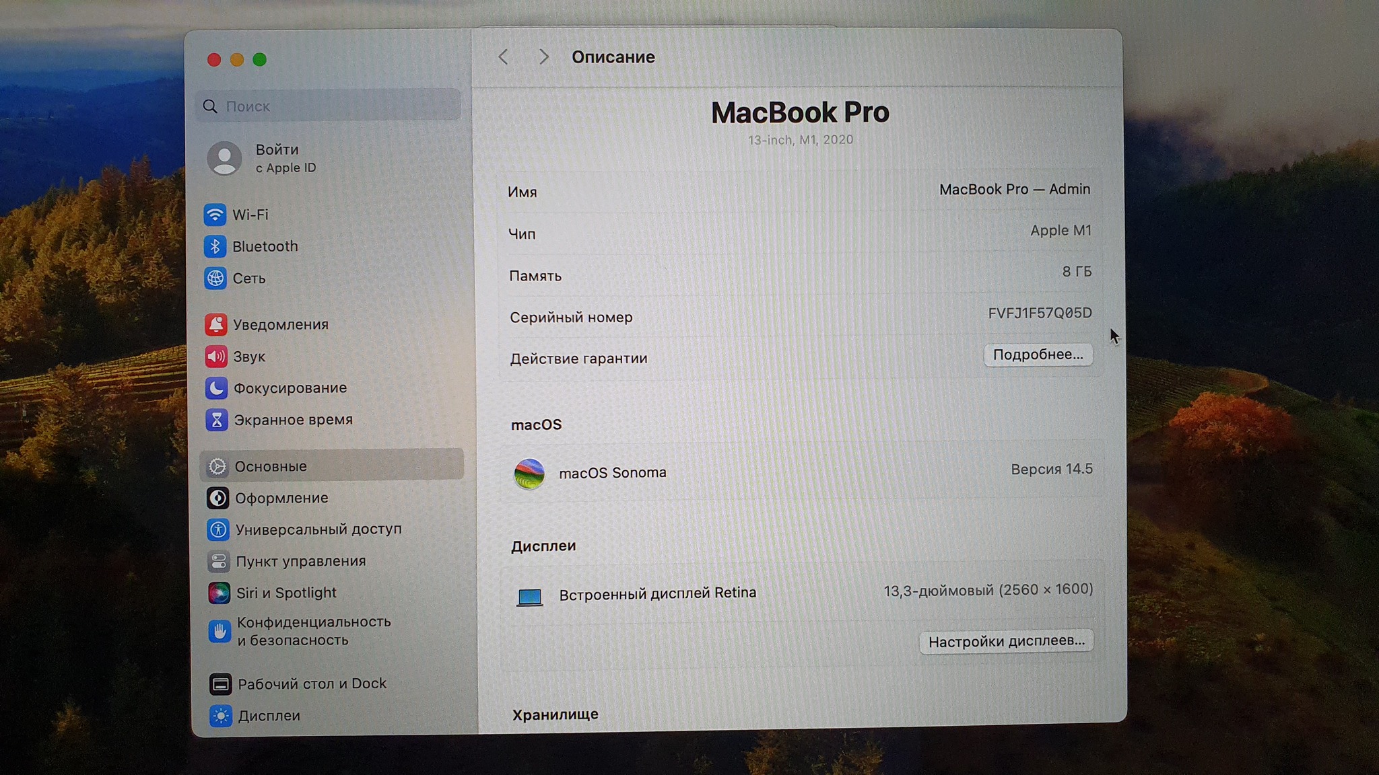
Task: Open Privacy hand icon (Конфиденциальность)
Action: pyautogui.click(x=220, y=631)
